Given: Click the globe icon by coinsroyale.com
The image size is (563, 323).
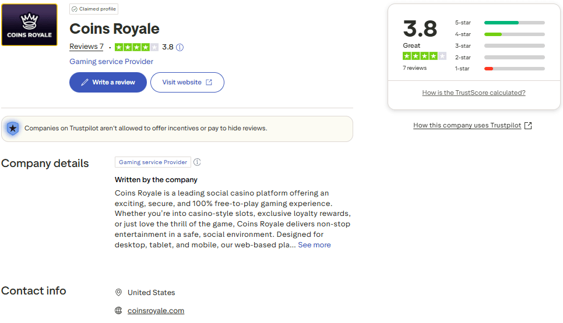Looking at the screenshot, I should coord(119,311).
